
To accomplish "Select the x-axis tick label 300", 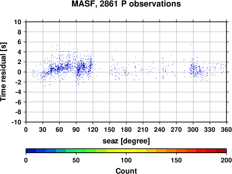I will click(x=193, y=129).
